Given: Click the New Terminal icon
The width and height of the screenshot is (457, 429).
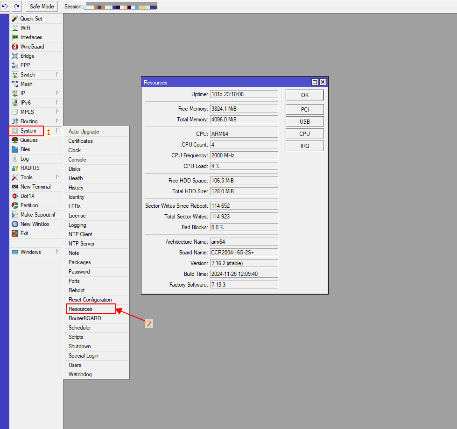Looking at the screenshot, I should [15, 187].
